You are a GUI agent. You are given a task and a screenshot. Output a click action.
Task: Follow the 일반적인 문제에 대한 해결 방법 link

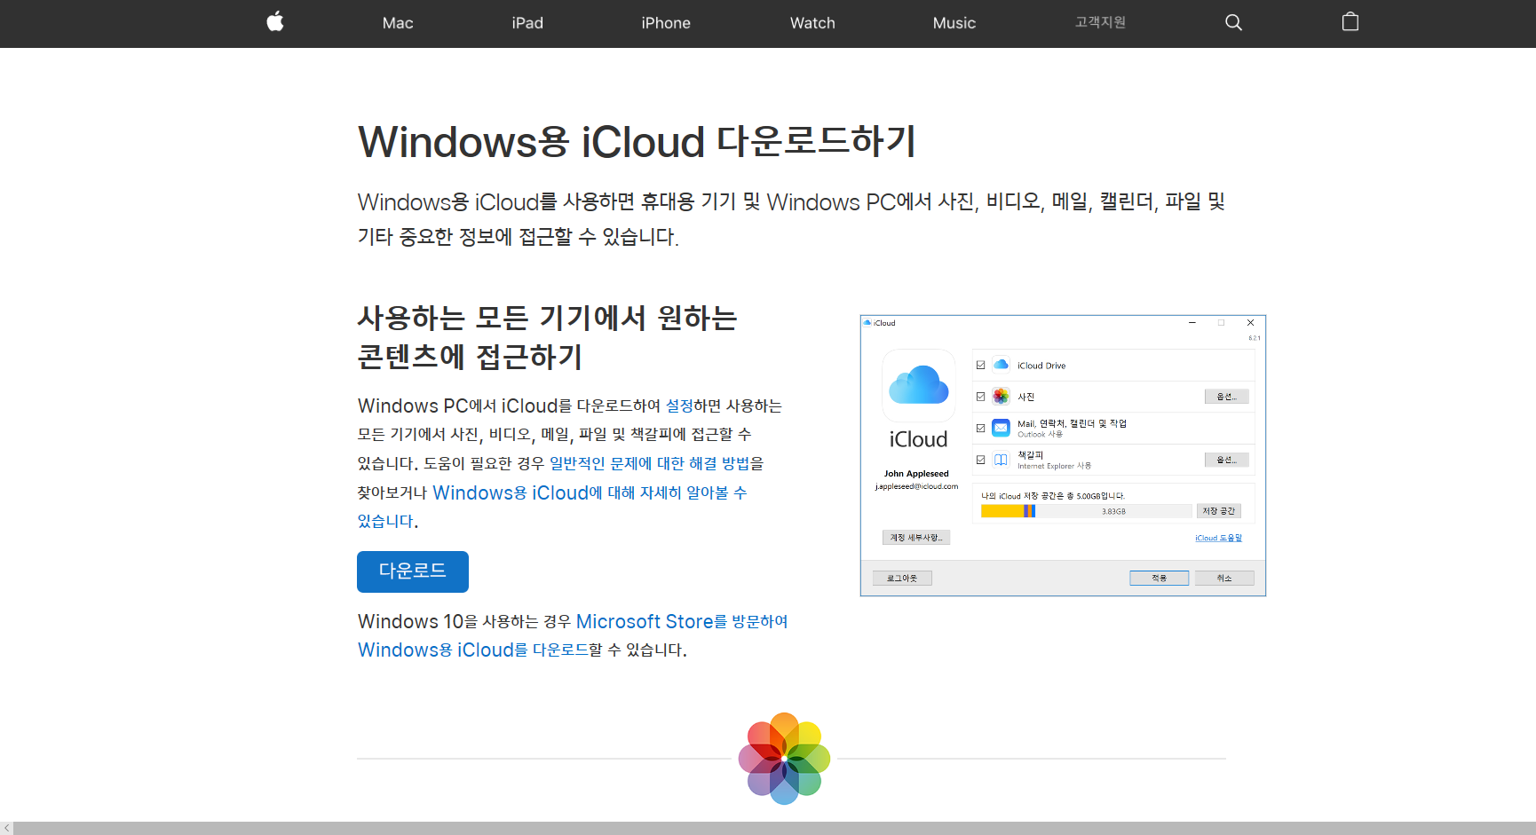(649, 463)
